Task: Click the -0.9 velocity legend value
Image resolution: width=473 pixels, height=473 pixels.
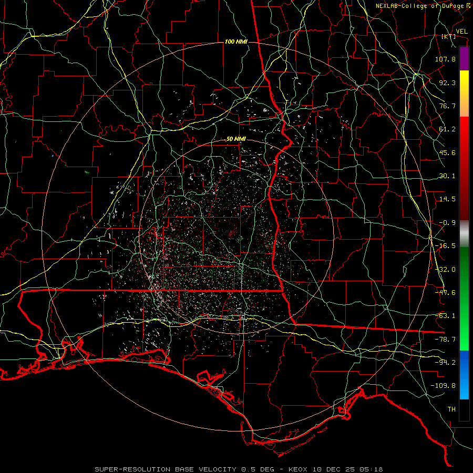Action: click(x=447, y=223)
